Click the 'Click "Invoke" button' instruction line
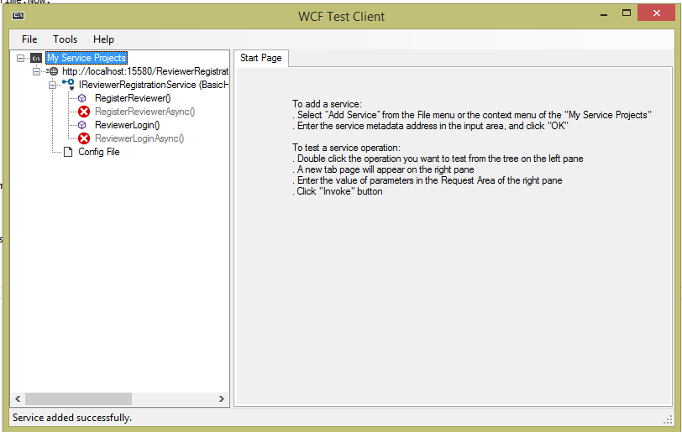The image size is (682, 432). [338, 191]
